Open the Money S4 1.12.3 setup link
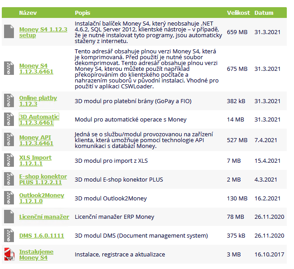Screen dimensions: 294x269 [43, 32]
